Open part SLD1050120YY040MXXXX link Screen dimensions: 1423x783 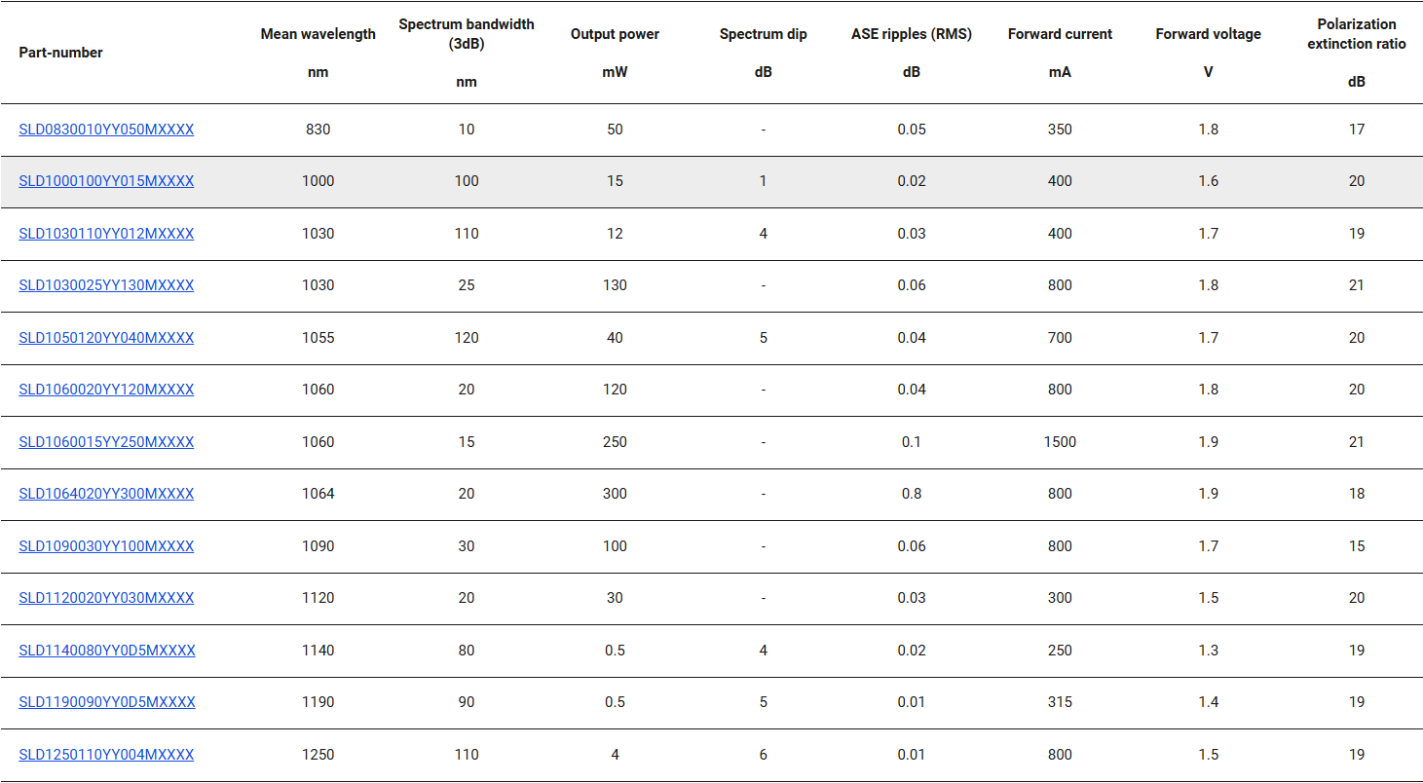click(106, 338)
